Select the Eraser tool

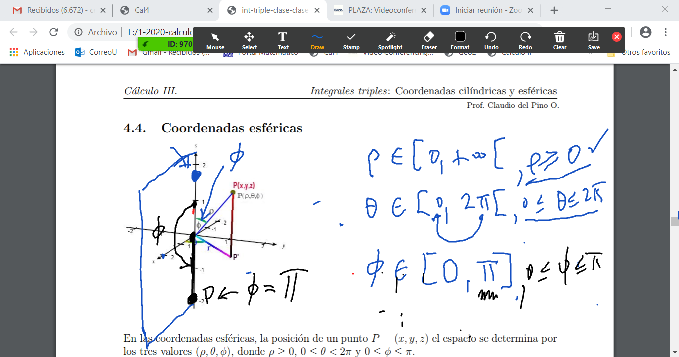(429, 40)
